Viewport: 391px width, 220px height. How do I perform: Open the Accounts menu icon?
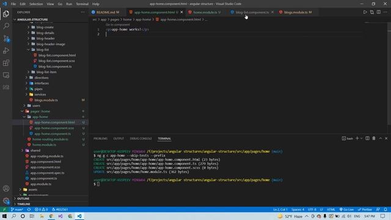click(6, 189)
